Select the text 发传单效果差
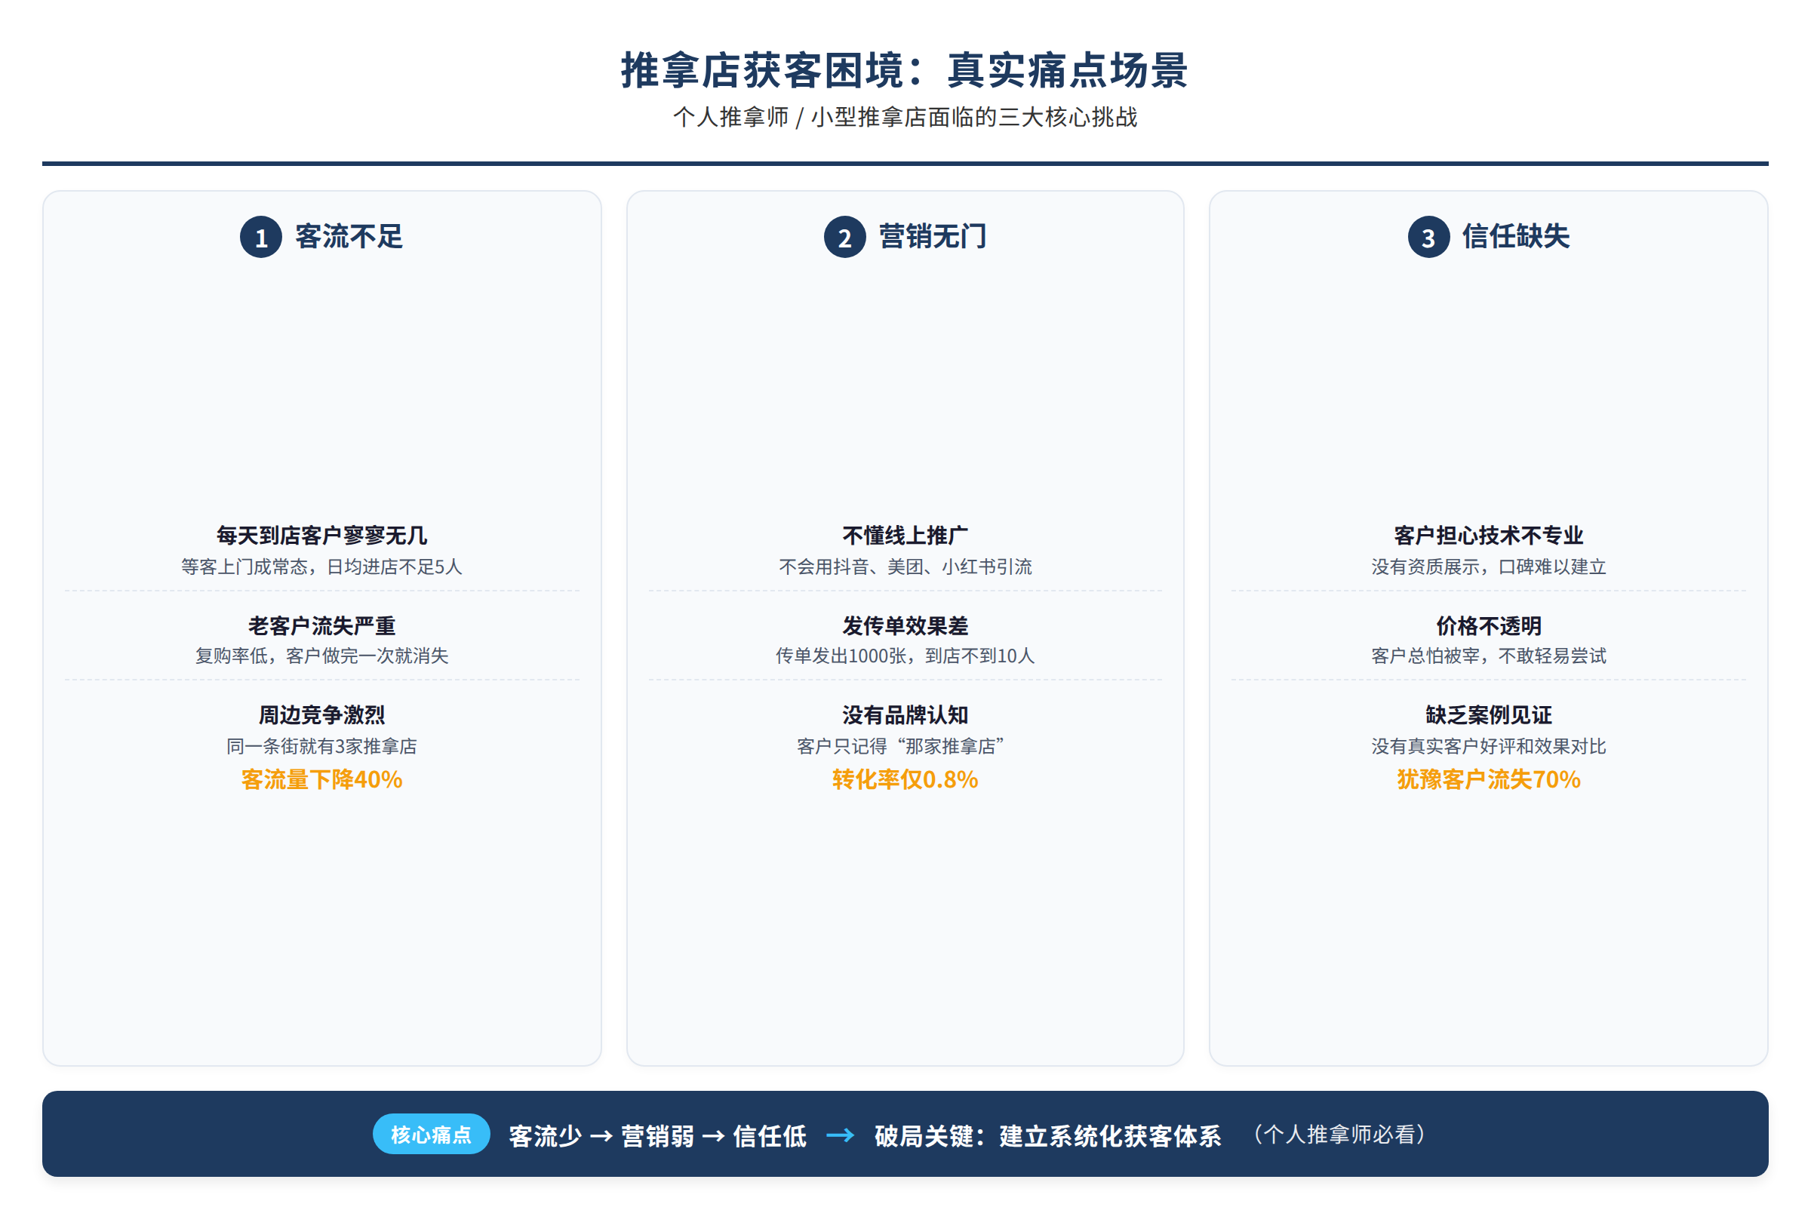The width and height of the screenshot is (1811, 1207). [906, 625]
